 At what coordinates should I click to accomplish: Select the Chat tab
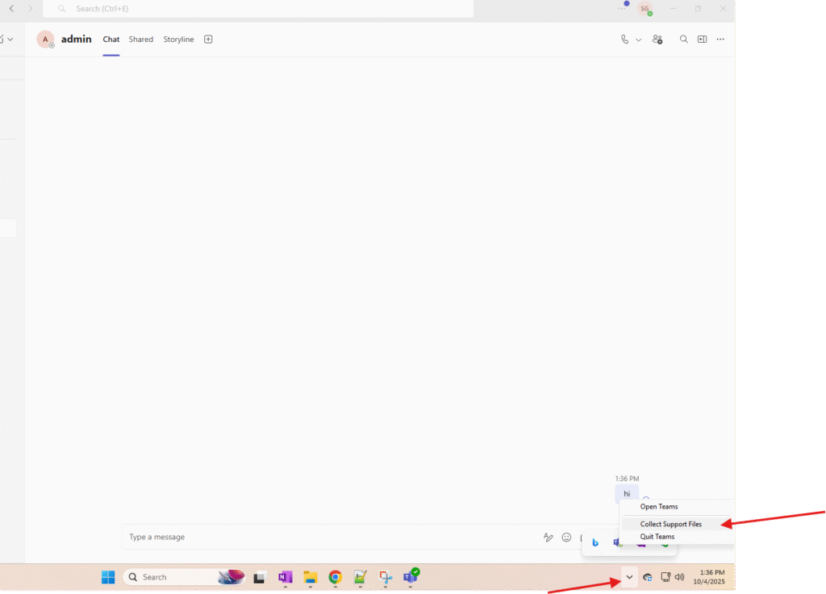tap(111, 39)
